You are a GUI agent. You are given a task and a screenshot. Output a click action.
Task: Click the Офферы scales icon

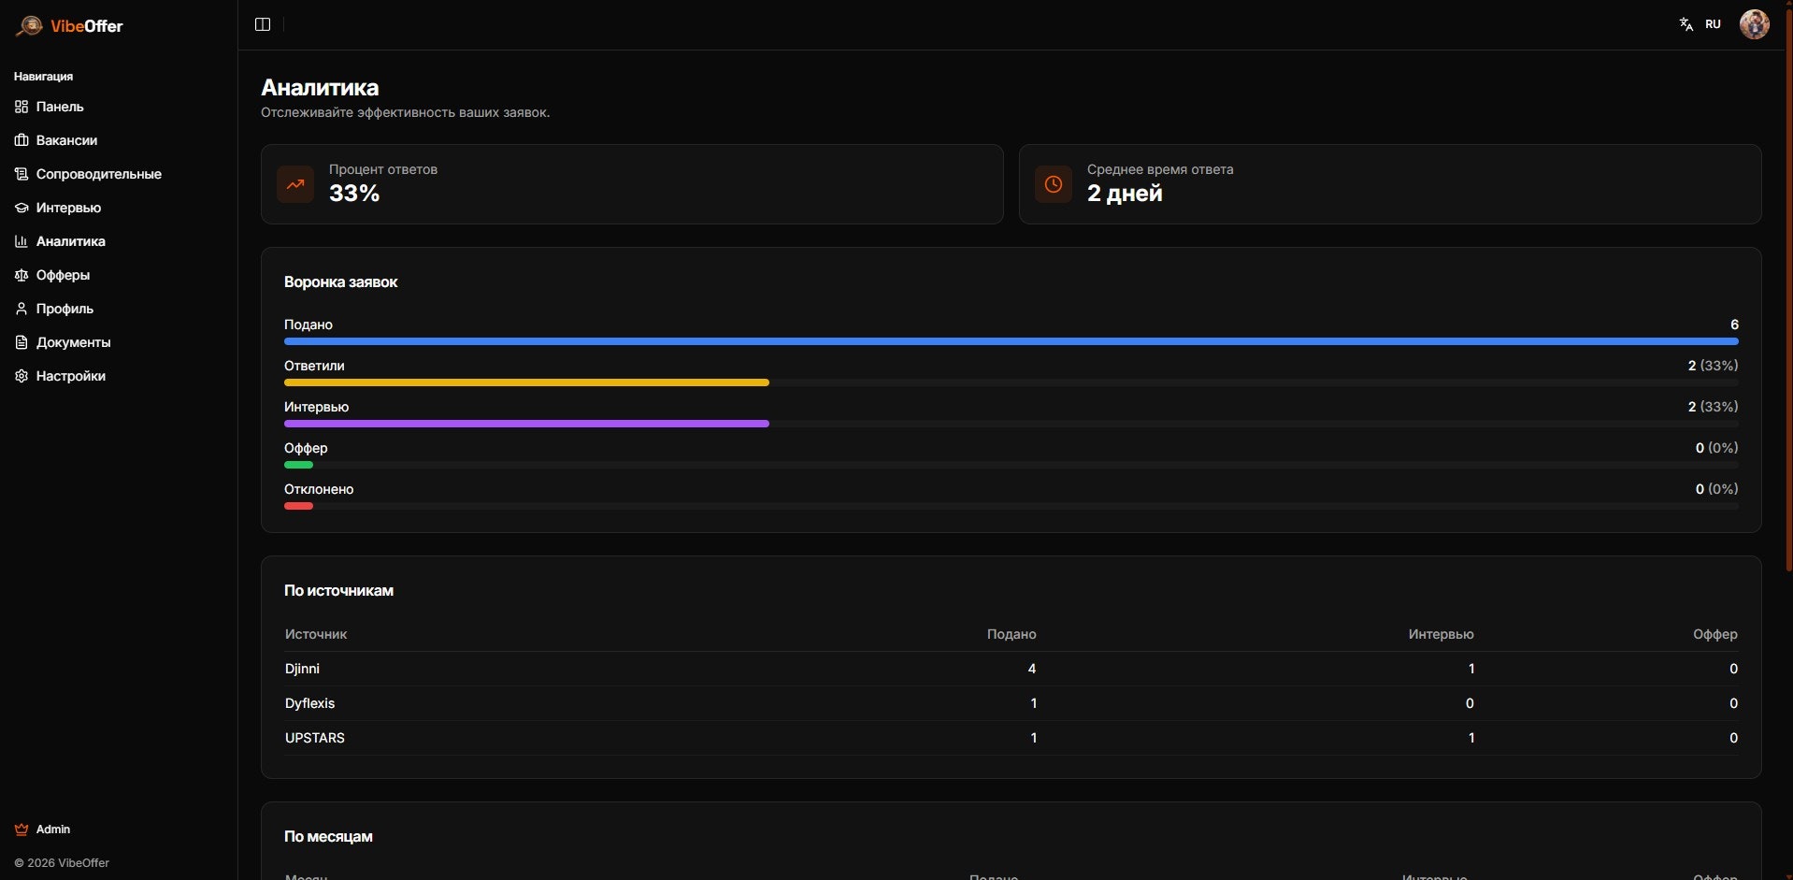point(22,275)
